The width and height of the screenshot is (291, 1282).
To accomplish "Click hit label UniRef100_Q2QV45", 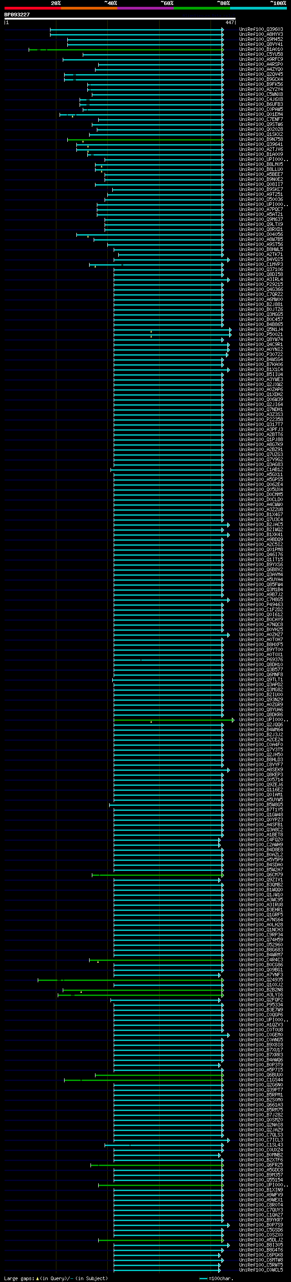I will tap(261, 74).
